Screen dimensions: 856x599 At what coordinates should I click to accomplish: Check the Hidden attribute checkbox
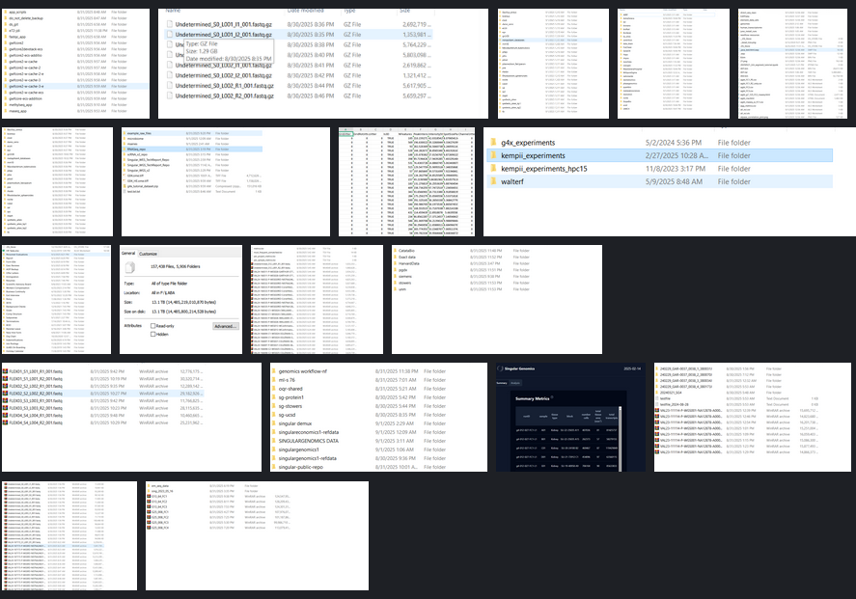[x=152, y=334]
